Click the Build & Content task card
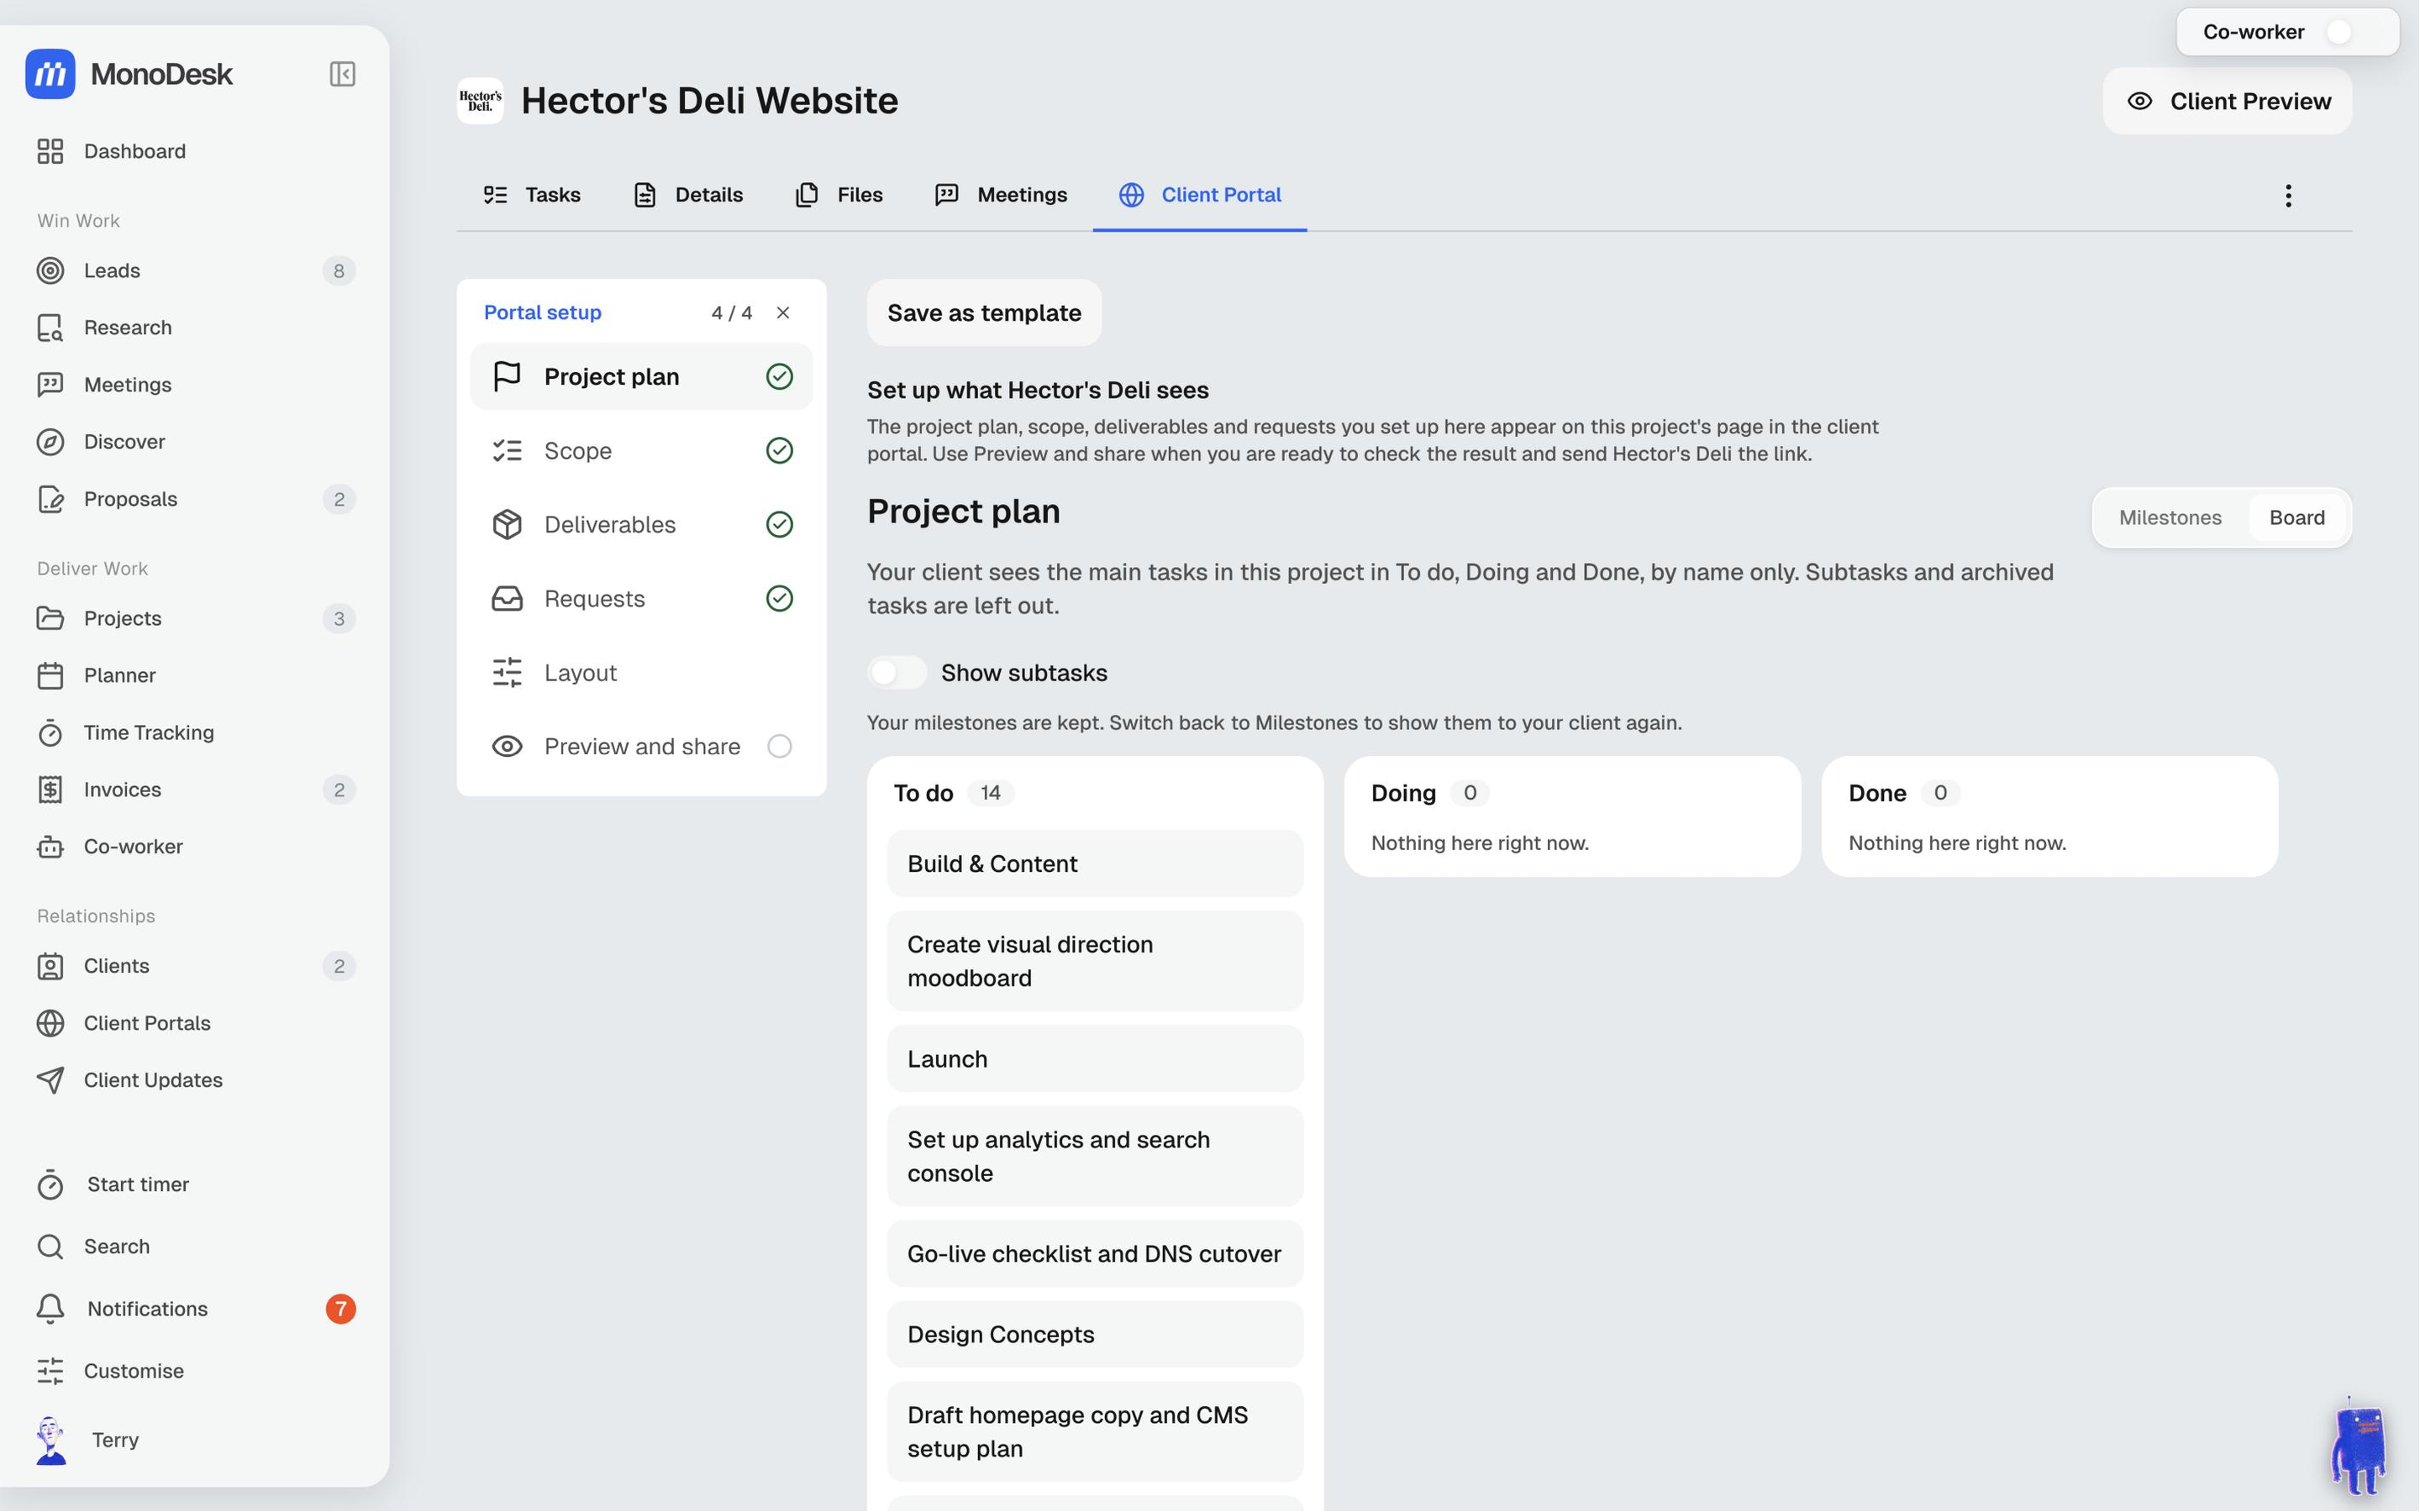The height and width of the screenshot is (1512, 2420). coord(1095,864)
